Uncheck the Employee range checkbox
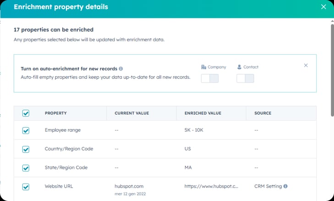The height and width of the screenshot is (201, 334). (x=26, y=130)
